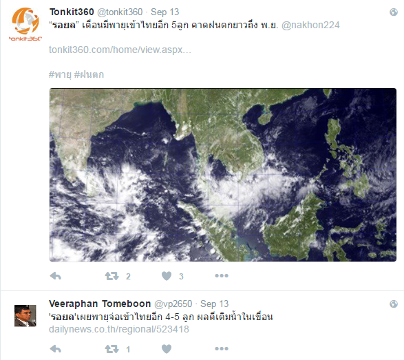Open Veeraphan Tomeboon's profile photo
404x360 pixels.
25,316
